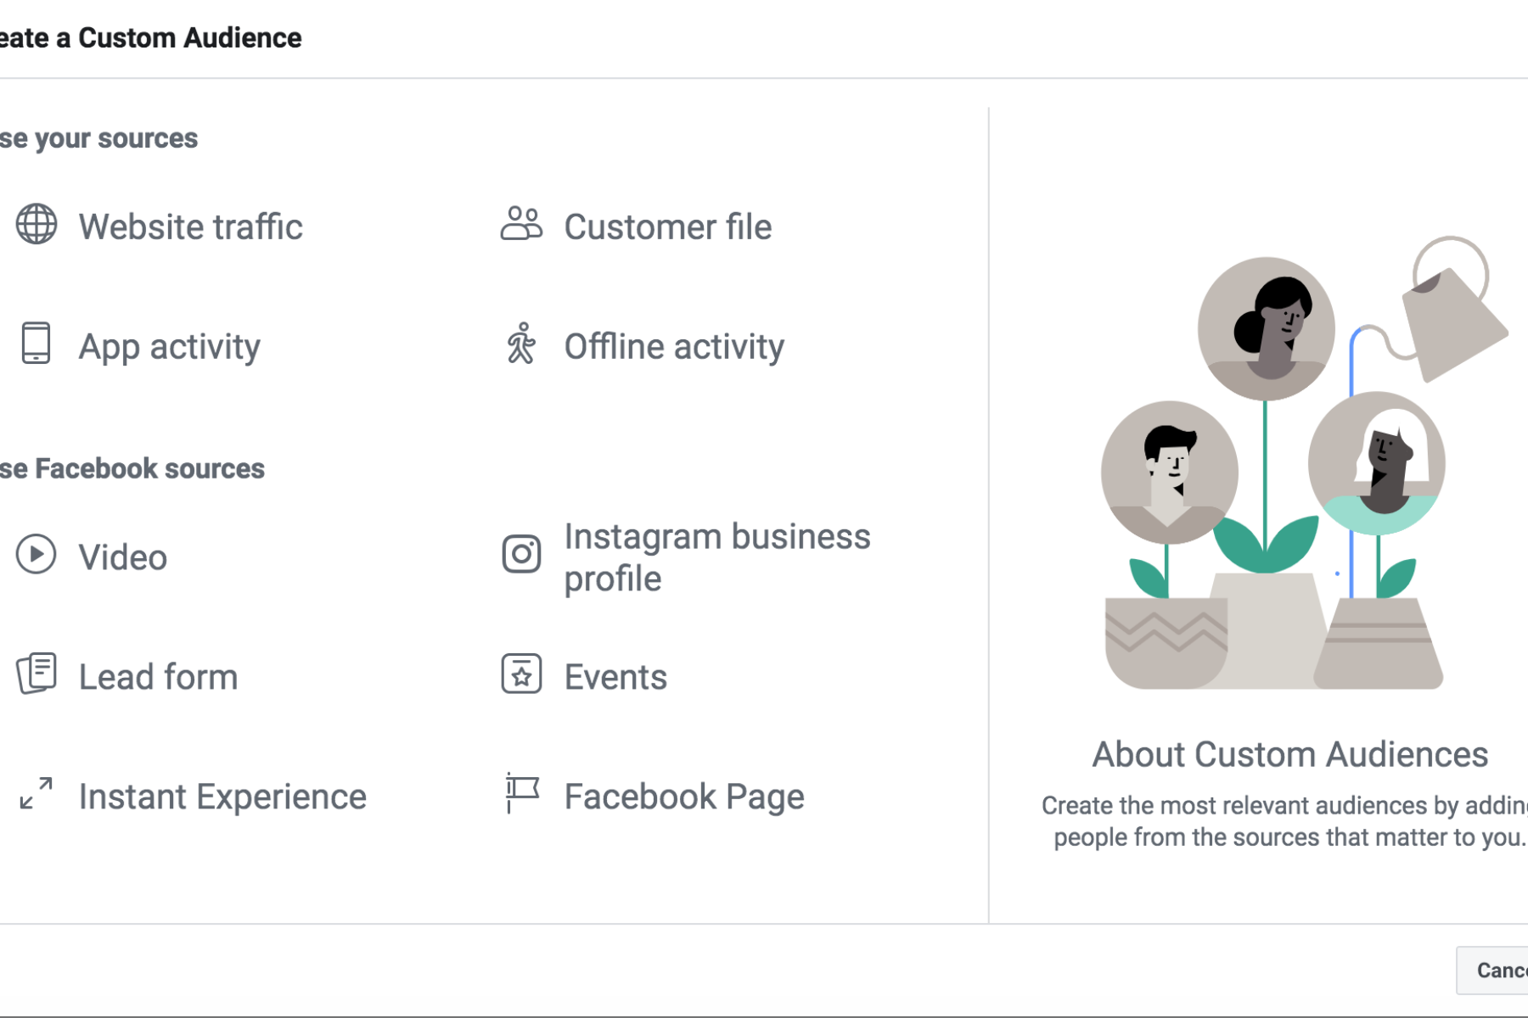Select the Facebook Page text label
Screen dimensions: 1528x1018
point(683,797)
